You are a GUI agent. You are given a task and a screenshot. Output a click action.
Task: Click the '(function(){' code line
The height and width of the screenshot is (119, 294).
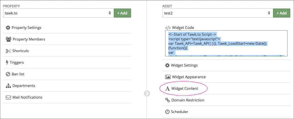[177, 48]
